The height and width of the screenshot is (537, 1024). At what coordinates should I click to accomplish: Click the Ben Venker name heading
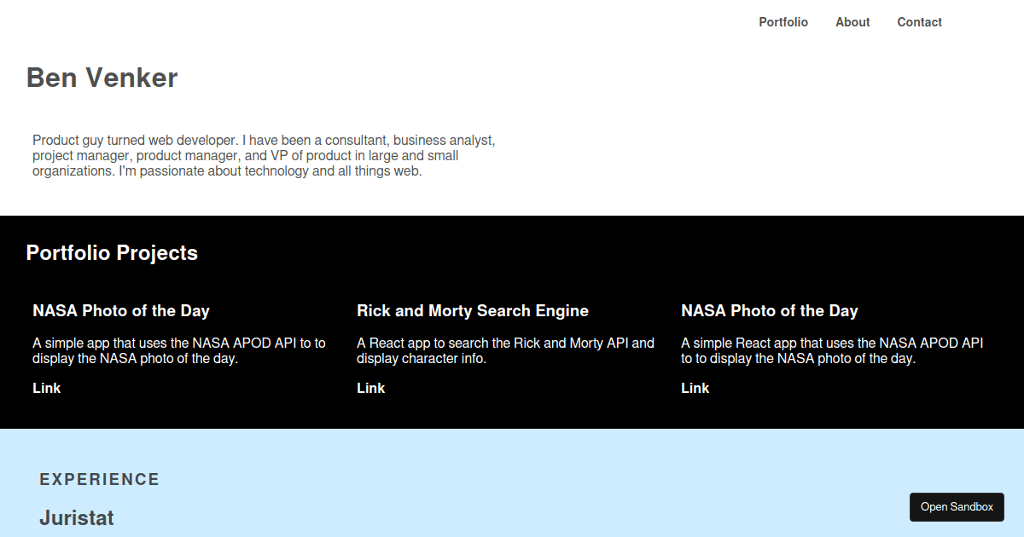[102, 78]
